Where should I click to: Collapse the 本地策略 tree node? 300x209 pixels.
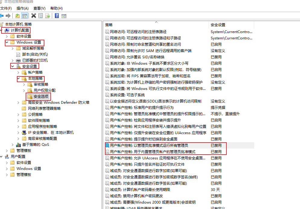tap(18, 78)
